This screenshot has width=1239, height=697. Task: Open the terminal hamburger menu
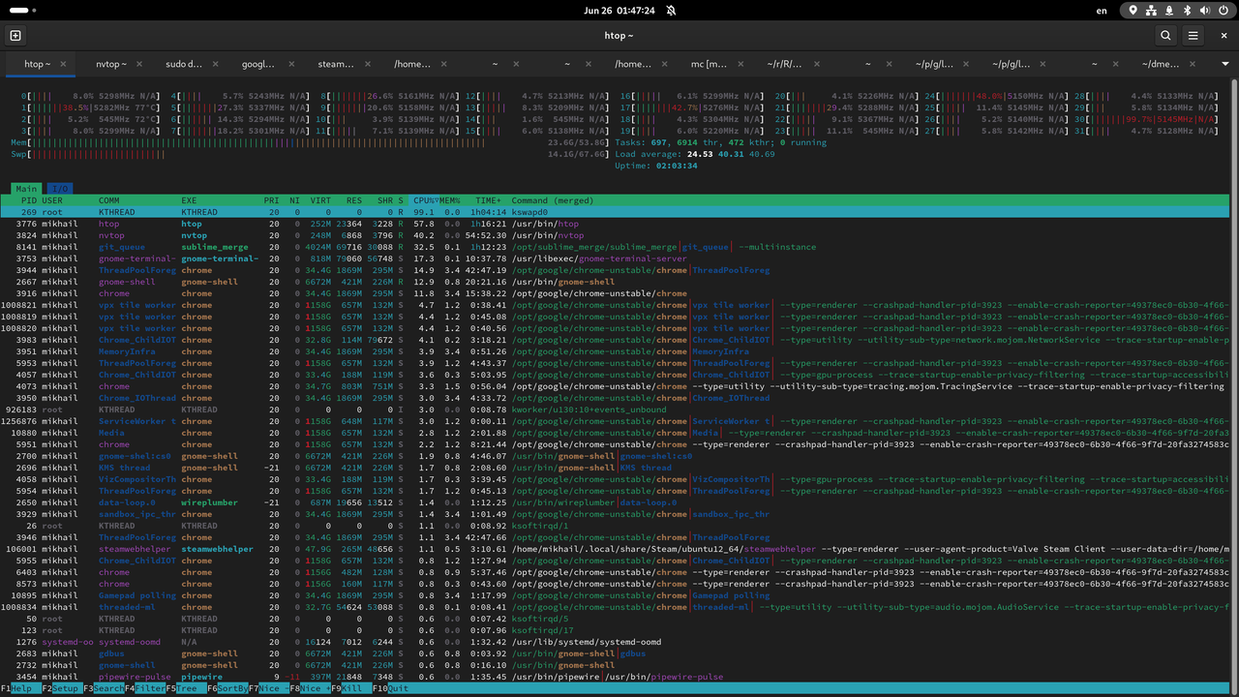click(x=1194, y=35)
